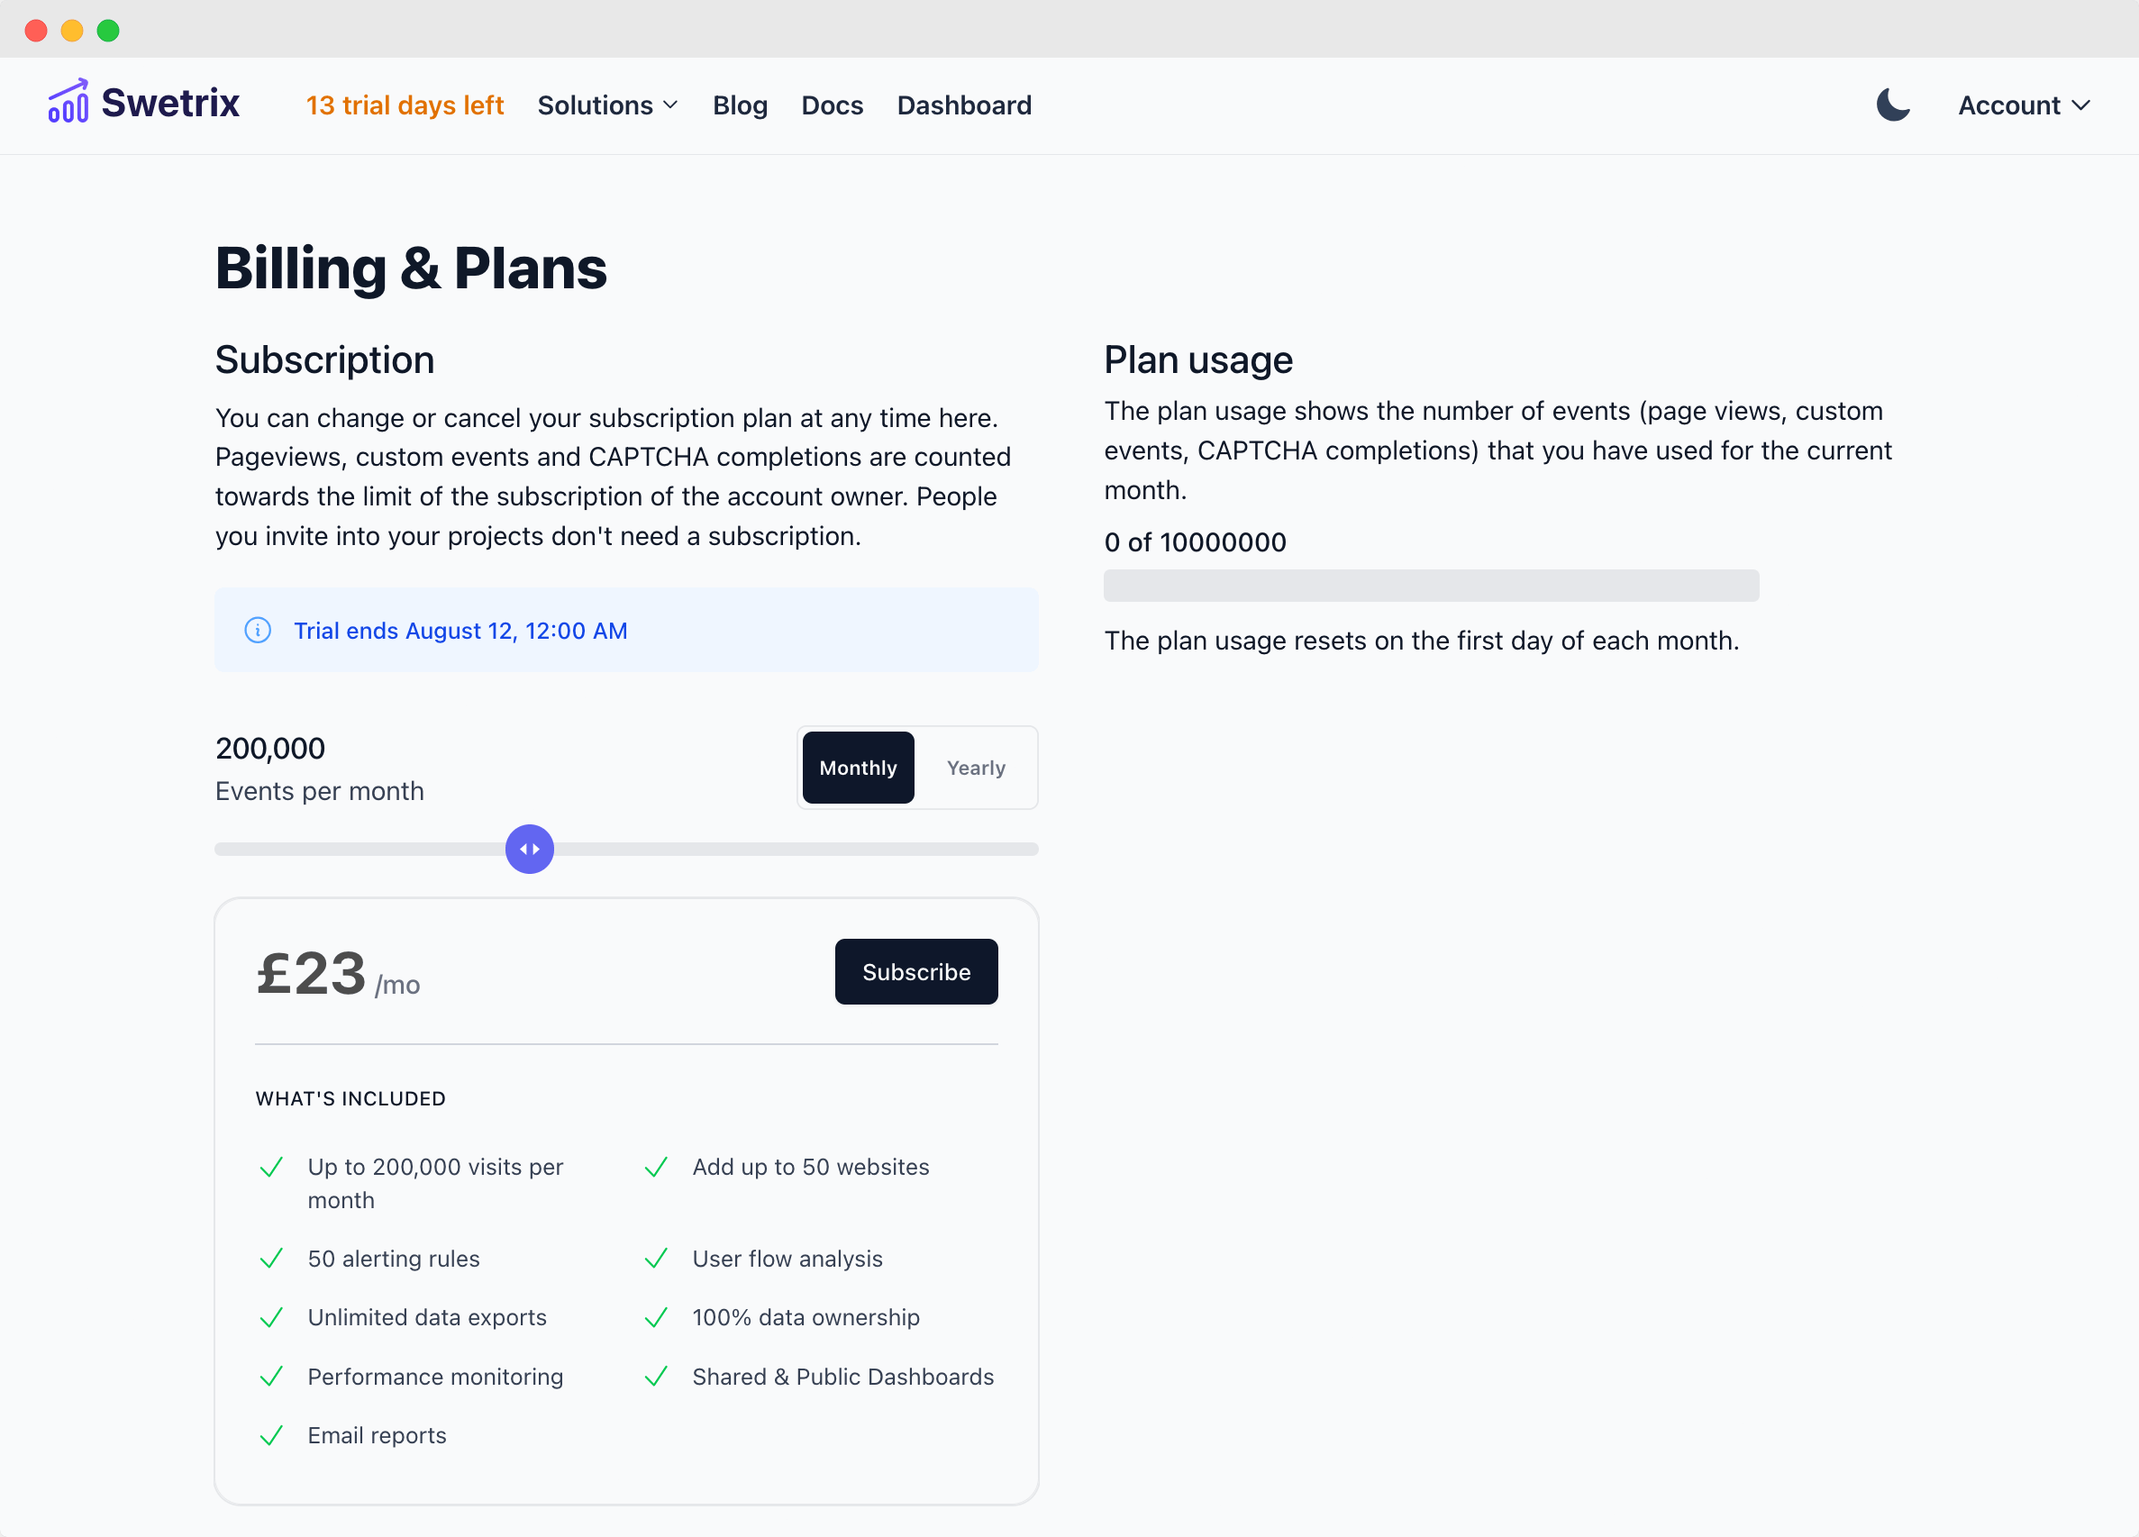Click the 13 trial days left notice
This screenshot has width=2139, height=1537.
coord(405,105)
